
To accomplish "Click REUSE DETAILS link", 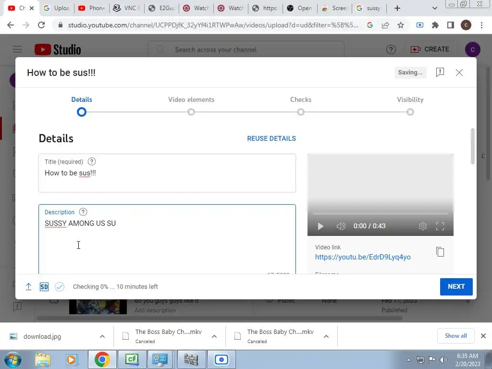I will [271, 138].
